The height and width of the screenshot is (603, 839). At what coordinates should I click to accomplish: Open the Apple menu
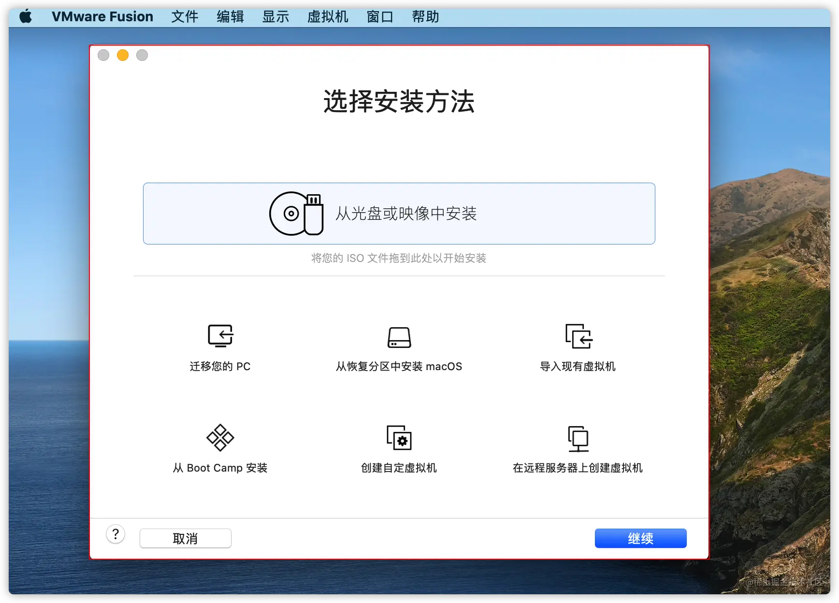point(26,16)
